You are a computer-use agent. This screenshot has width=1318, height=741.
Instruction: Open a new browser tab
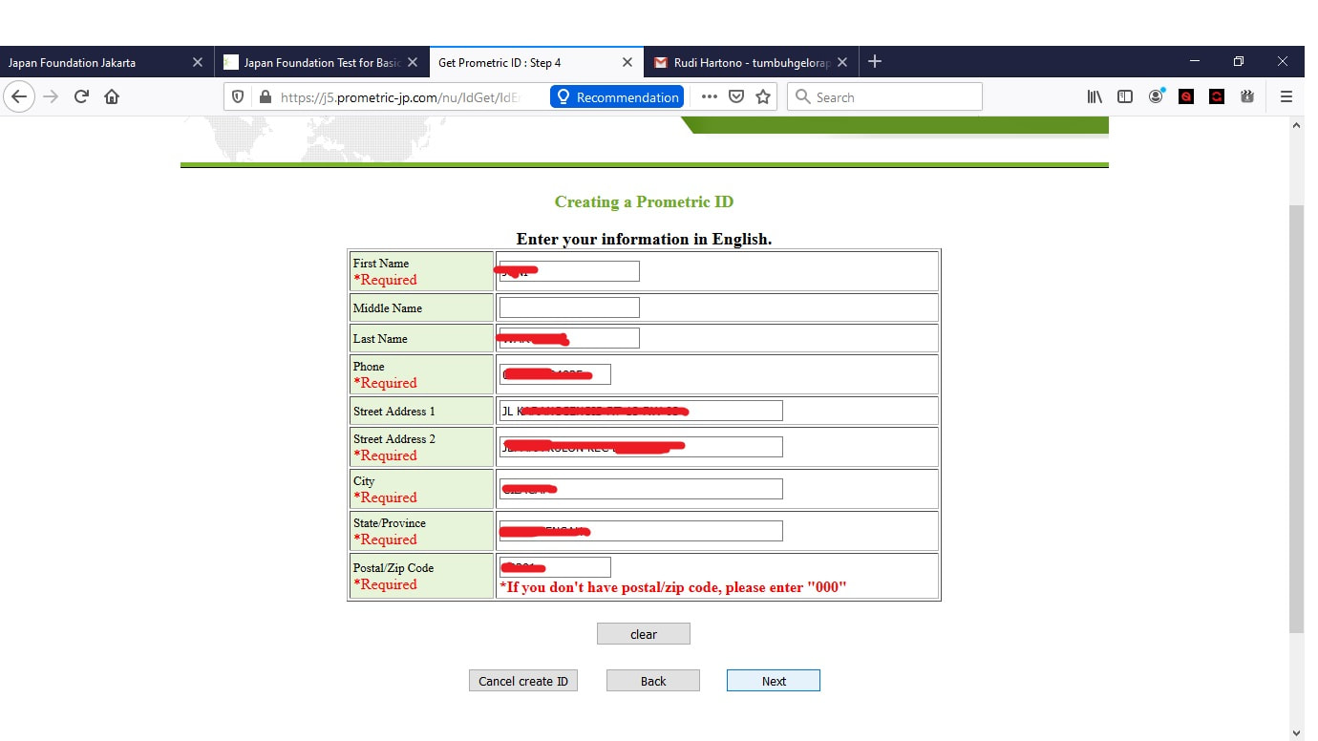(x=874, y=62)
